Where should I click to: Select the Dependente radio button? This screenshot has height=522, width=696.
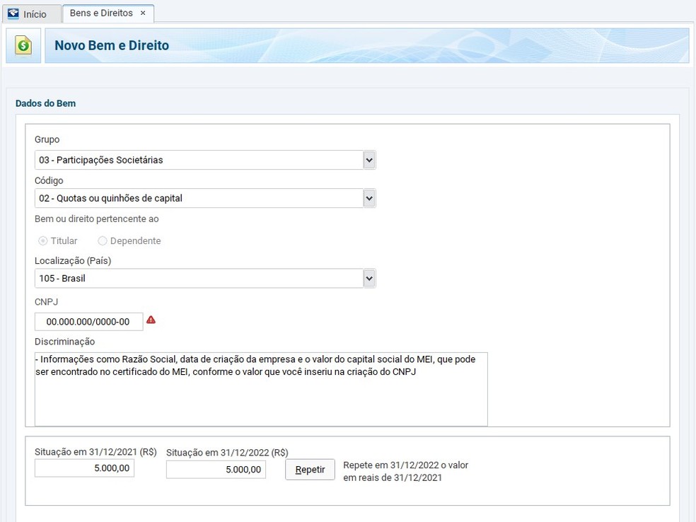(x=103, y=241)
